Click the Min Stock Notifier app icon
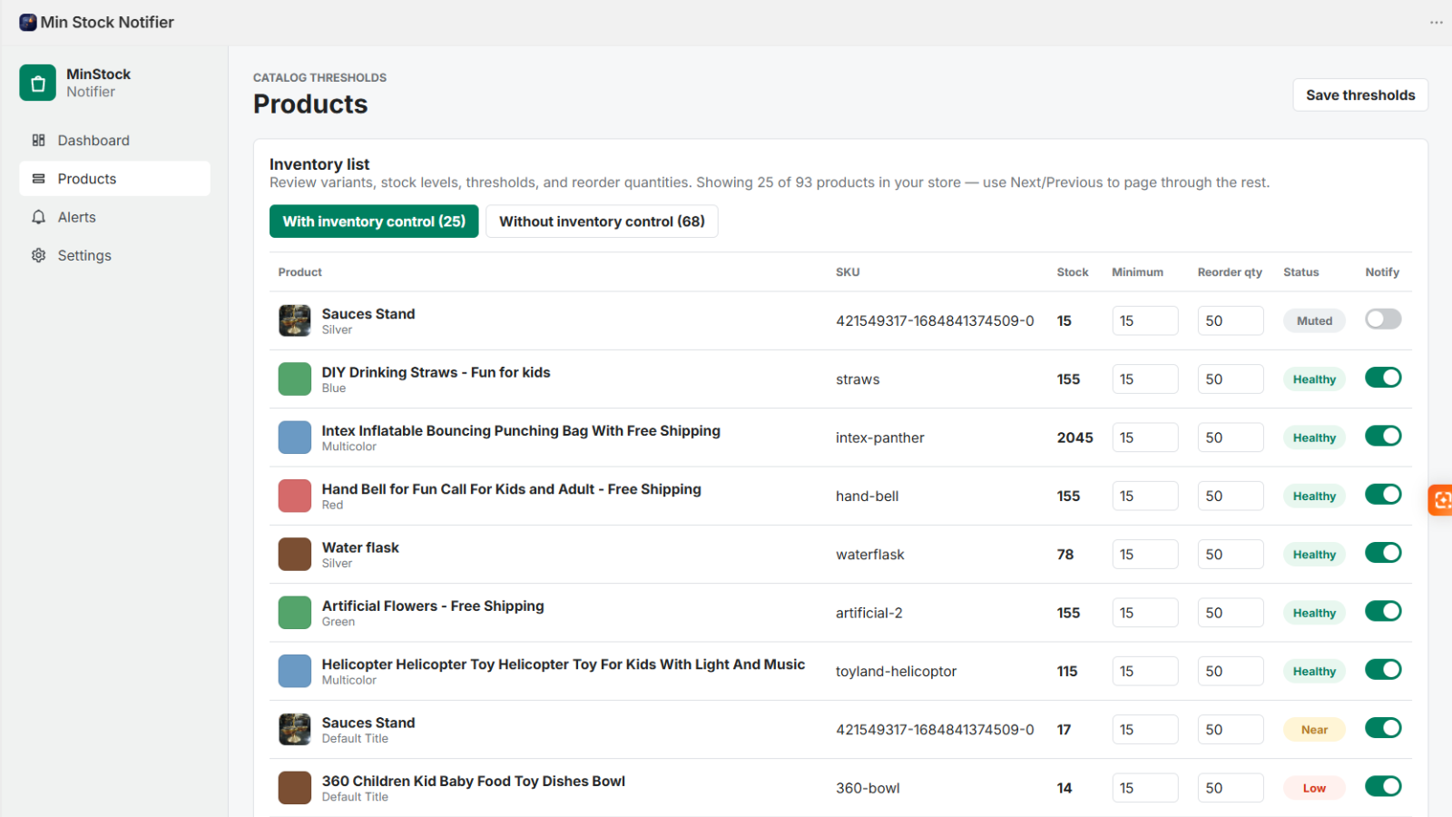The width and height of the screenshot is (1452, 817). tap(28, 22)
